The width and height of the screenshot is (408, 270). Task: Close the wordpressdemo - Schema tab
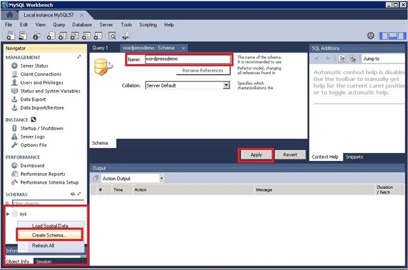[184, 49]
